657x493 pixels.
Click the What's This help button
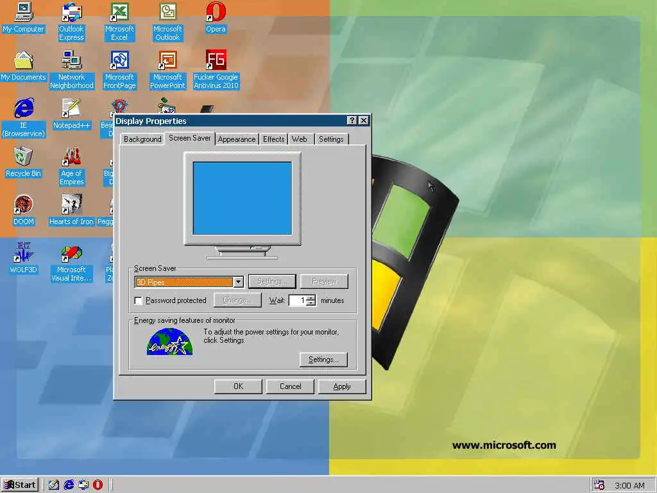352,121
